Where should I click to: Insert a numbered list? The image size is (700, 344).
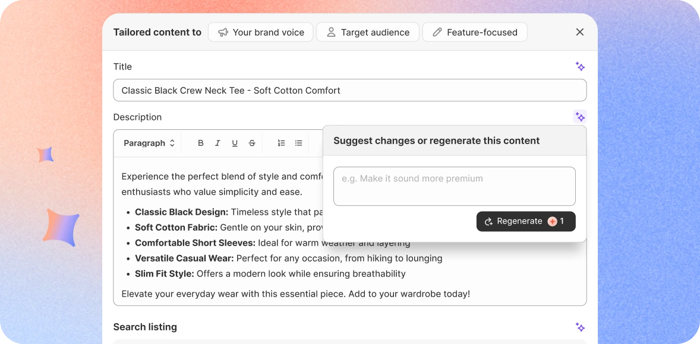coord(281,143)
